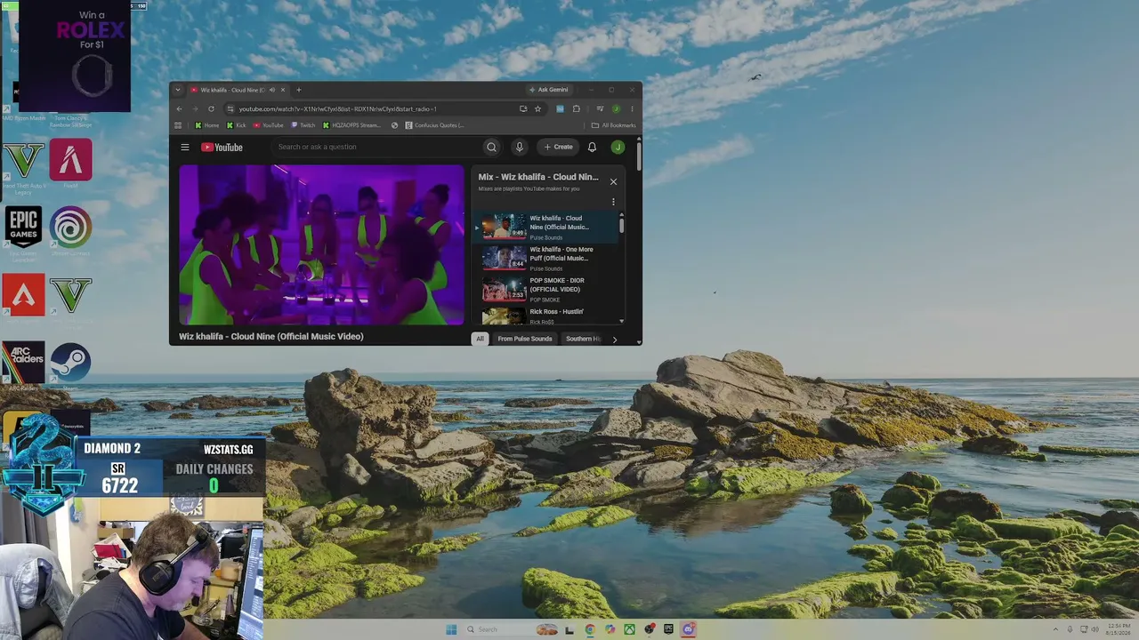This screenshot has width=1139, height=640.
Task: Bookmark this page with the star icon
Action: [537, 108]
